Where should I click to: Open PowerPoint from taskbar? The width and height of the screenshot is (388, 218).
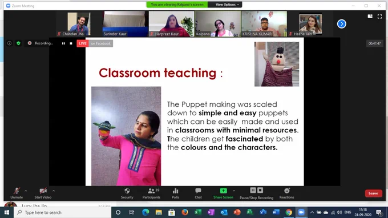tap(237, 212)
